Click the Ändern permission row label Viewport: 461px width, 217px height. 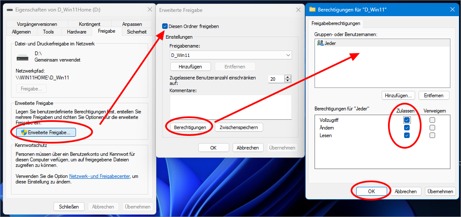tap(326, 128)
